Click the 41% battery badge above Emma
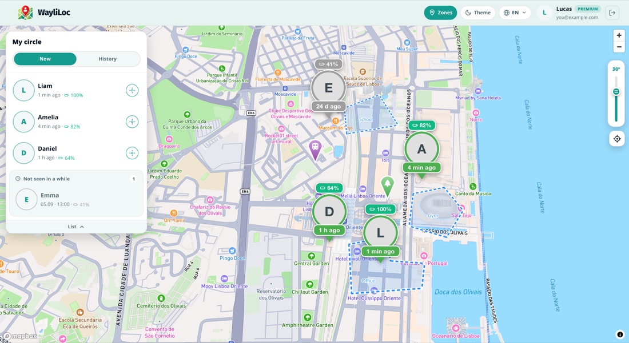 click(x=328, y=64)
